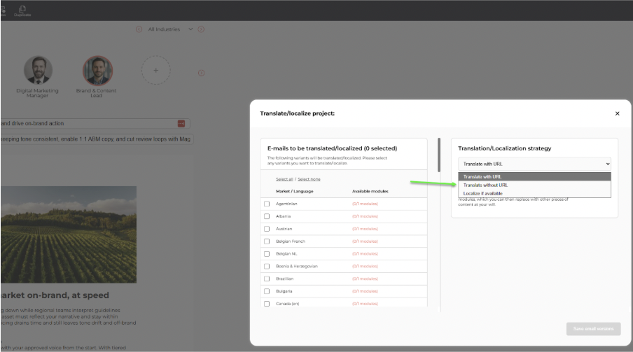
Task: Tick the Bulgaria language checkbox
Action: (267, 291)
